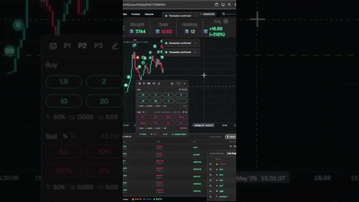The image size is (359, 202).
Task: Click the % sell mode toggle
Action: click(143, 112)
